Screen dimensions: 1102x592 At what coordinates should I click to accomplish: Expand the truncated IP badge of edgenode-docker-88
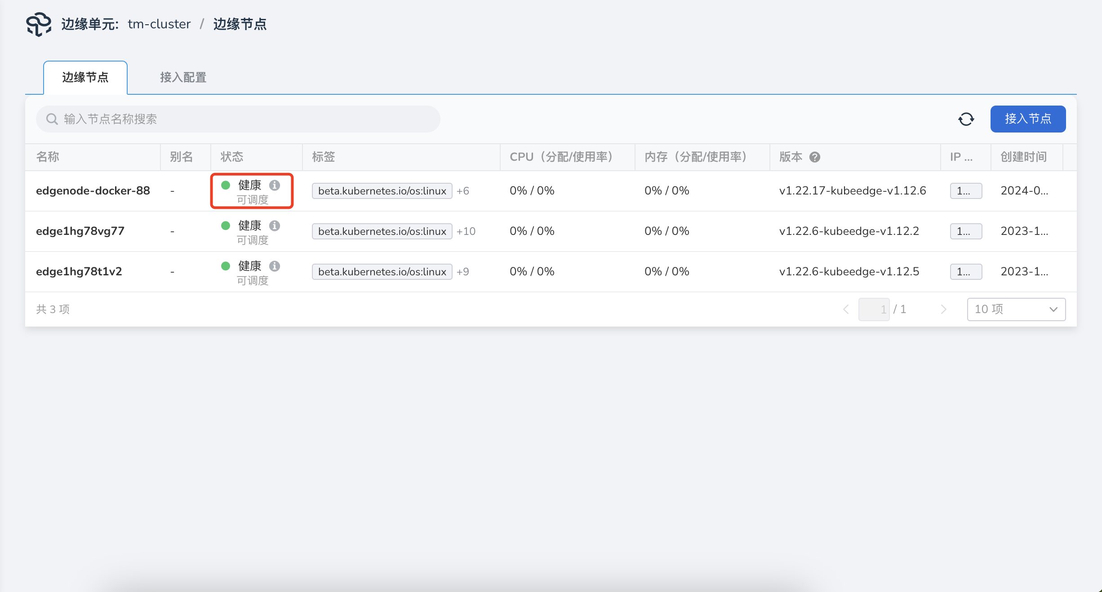tap(965, 190)
